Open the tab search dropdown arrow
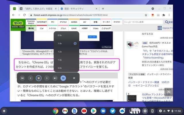 (153, 9)
